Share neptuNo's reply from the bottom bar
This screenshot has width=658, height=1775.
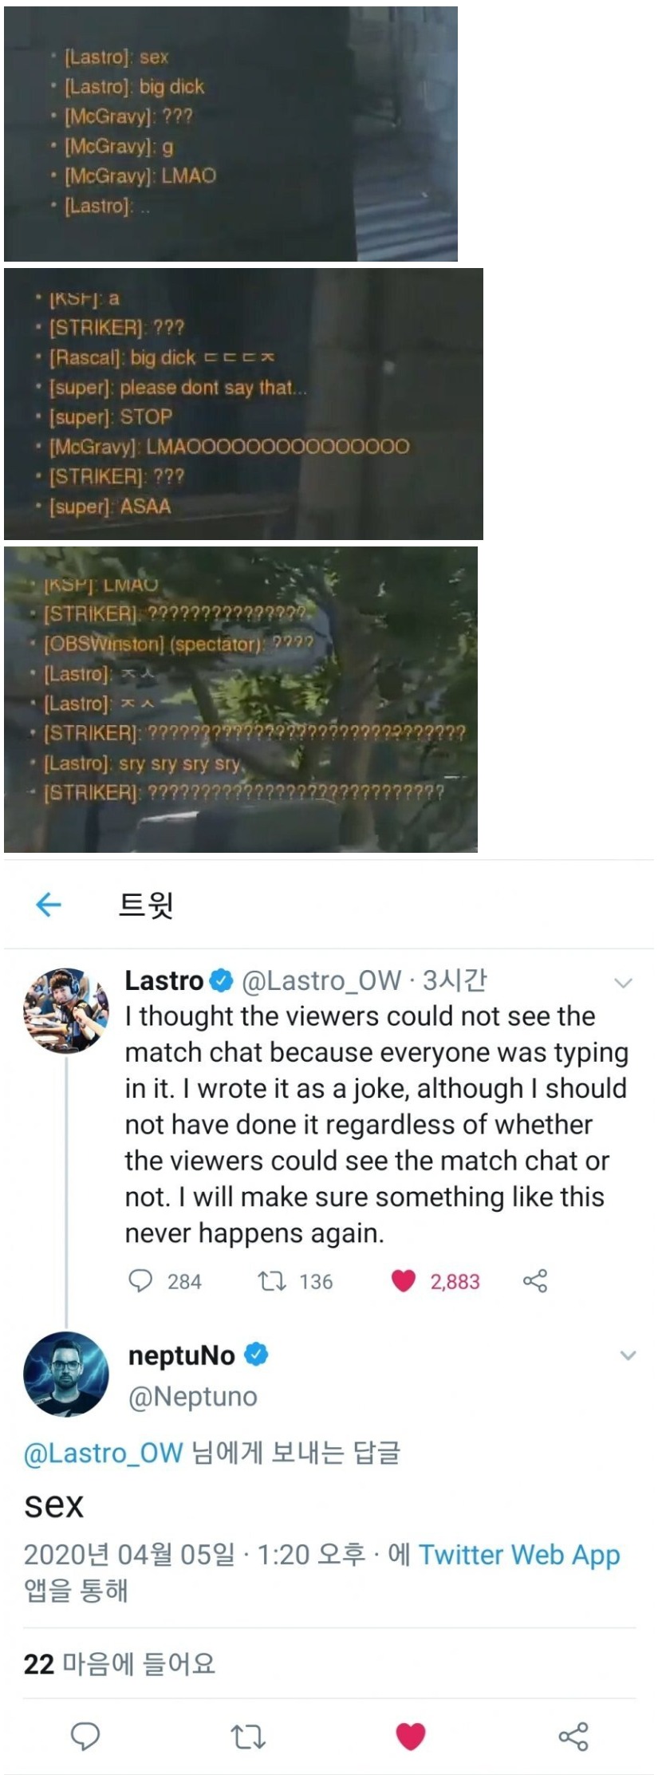[x=573, y=1736]
